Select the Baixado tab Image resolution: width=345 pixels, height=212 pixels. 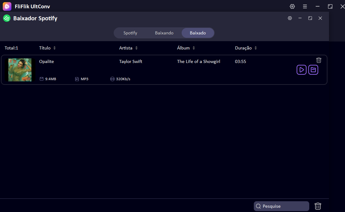click(x=198, y=33)
